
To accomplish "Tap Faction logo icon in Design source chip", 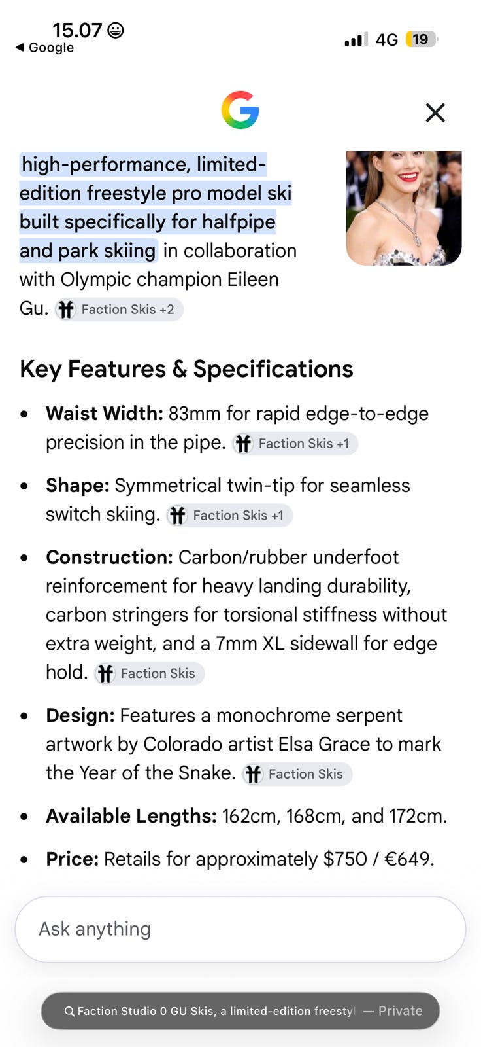I will [x=253, y=774].
